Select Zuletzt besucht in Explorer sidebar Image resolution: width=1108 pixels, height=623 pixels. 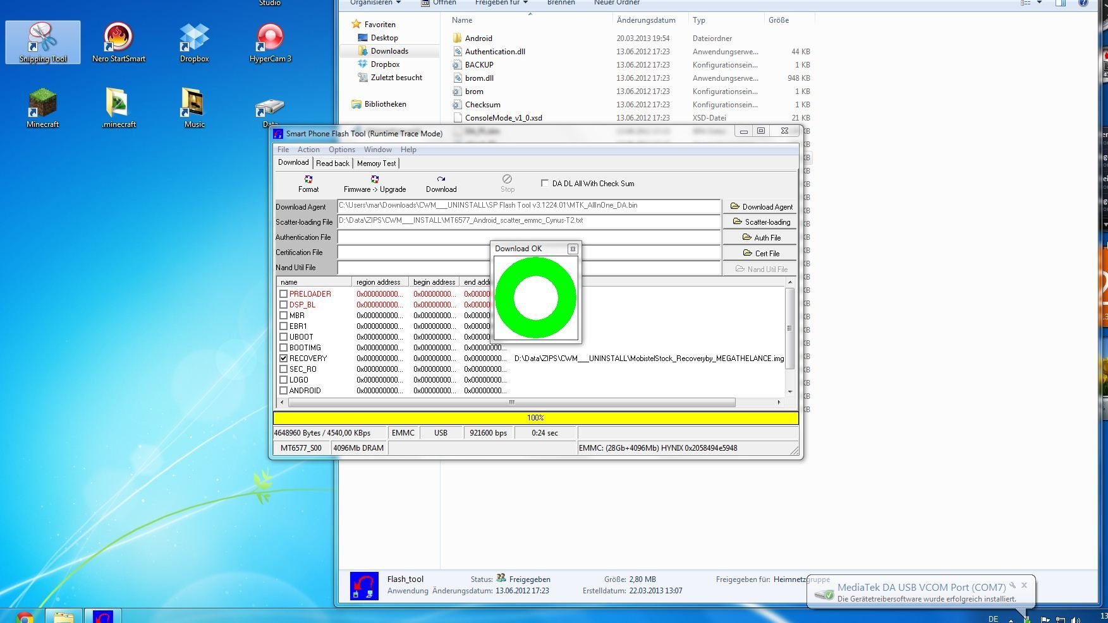396,78
